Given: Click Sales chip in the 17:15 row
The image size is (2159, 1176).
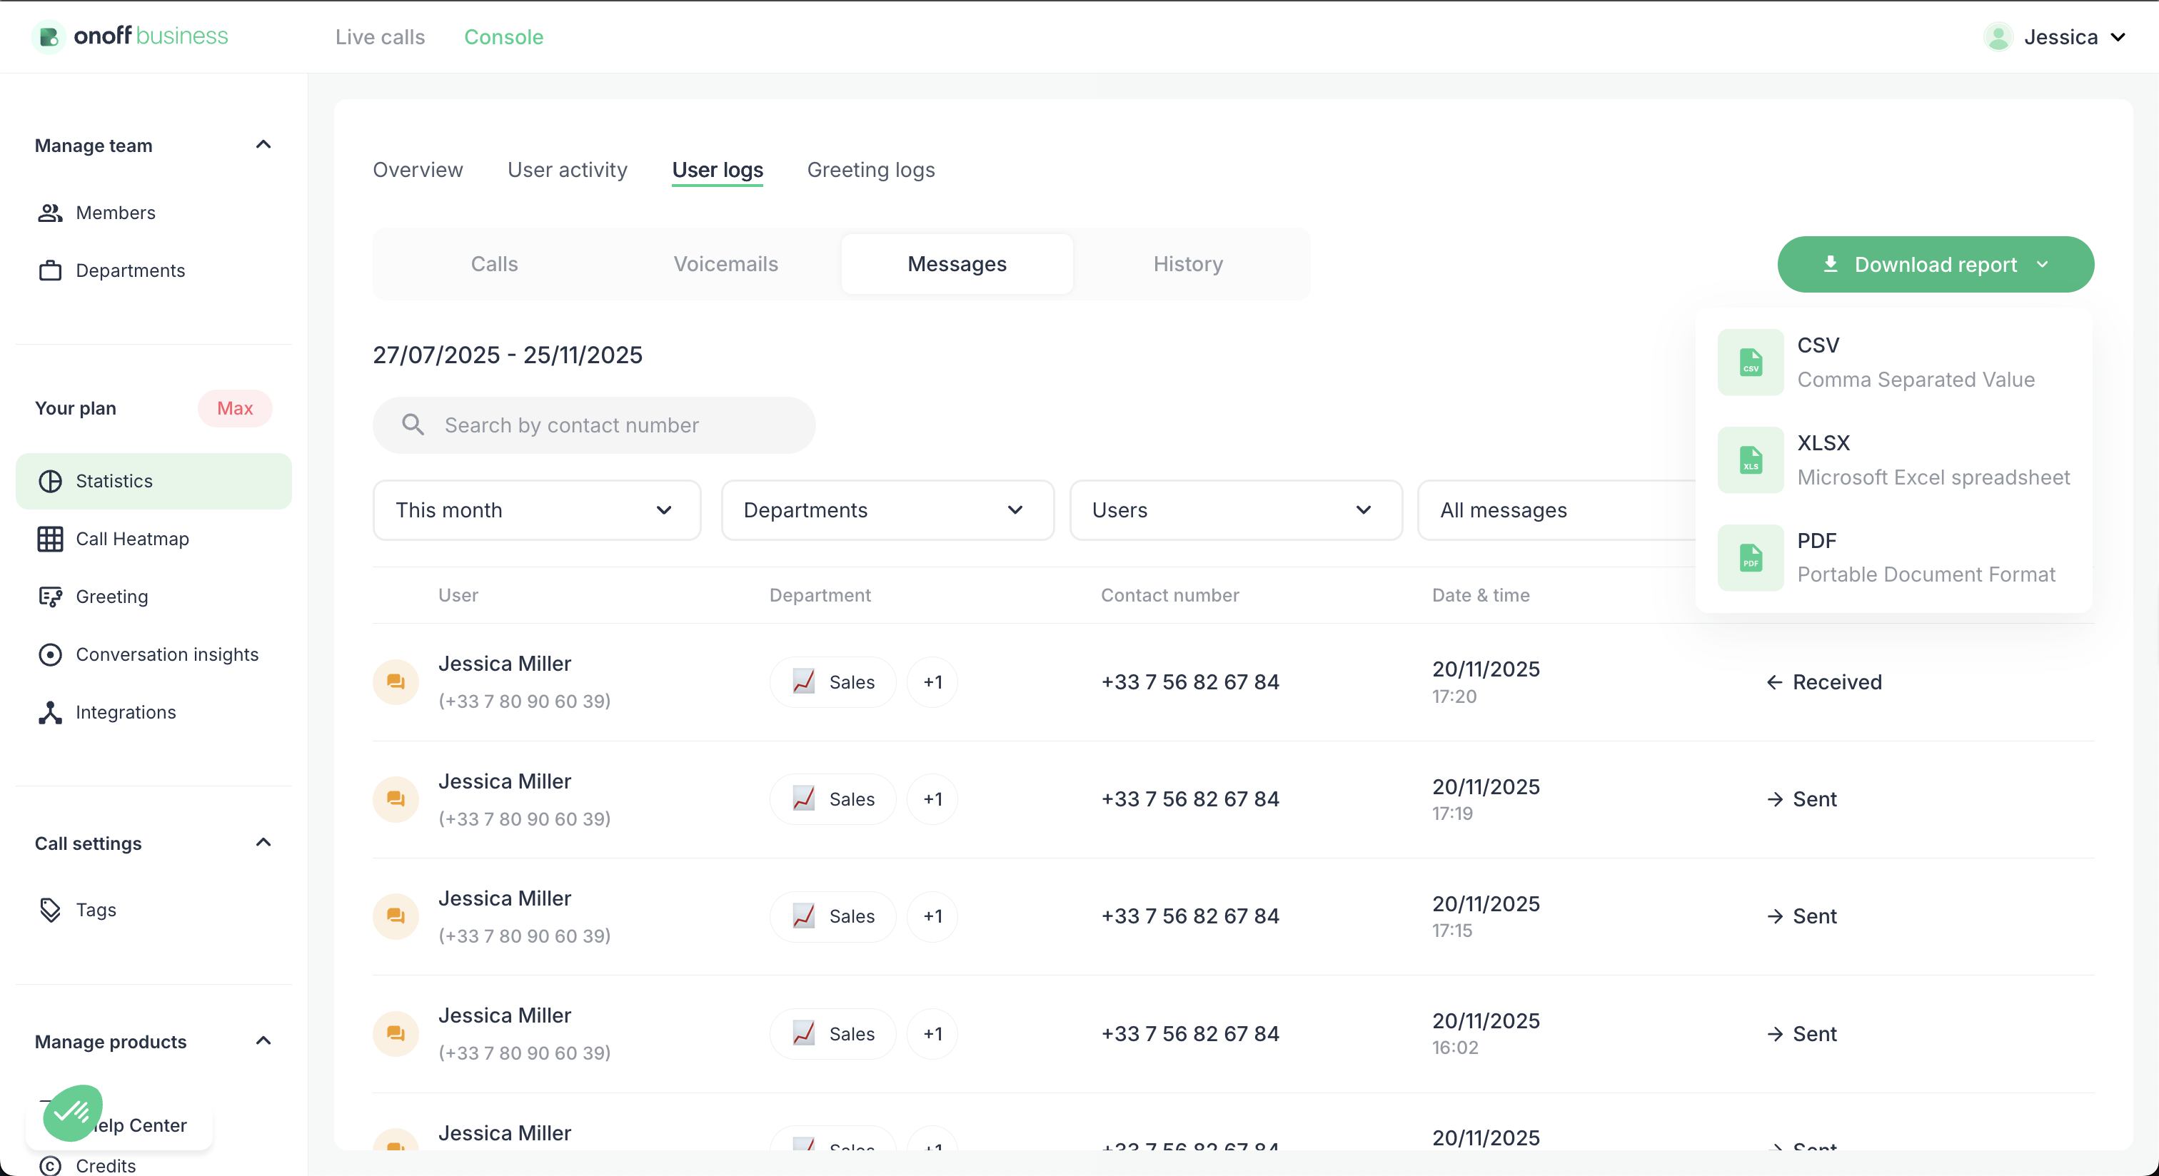Looking at the screenshot, I should (833, 916).
